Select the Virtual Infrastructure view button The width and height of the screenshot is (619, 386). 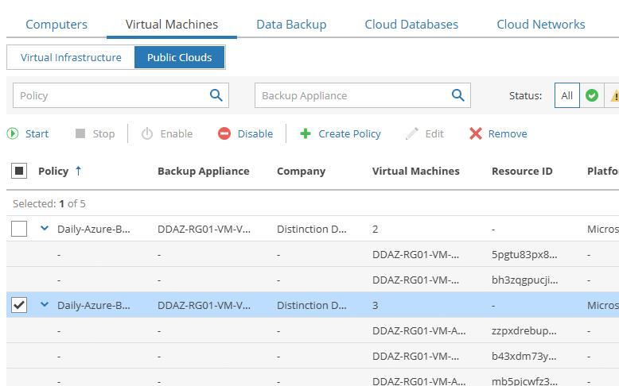(x=71, y=57)
